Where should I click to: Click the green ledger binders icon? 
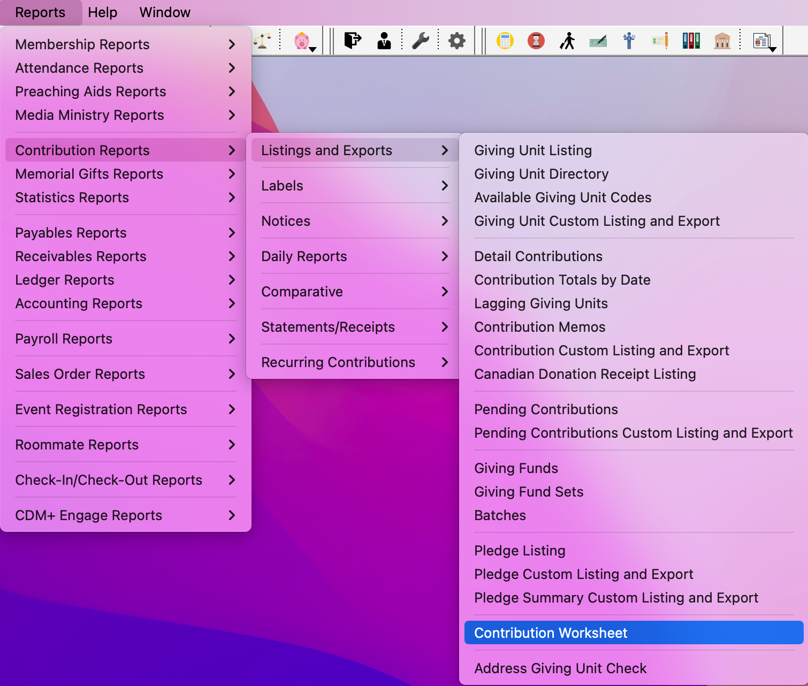[691, 41]
